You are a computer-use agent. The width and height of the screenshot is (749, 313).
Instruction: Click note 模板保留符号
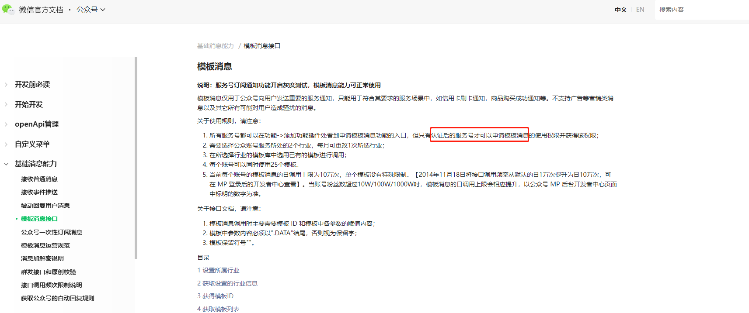coord(232,243)
